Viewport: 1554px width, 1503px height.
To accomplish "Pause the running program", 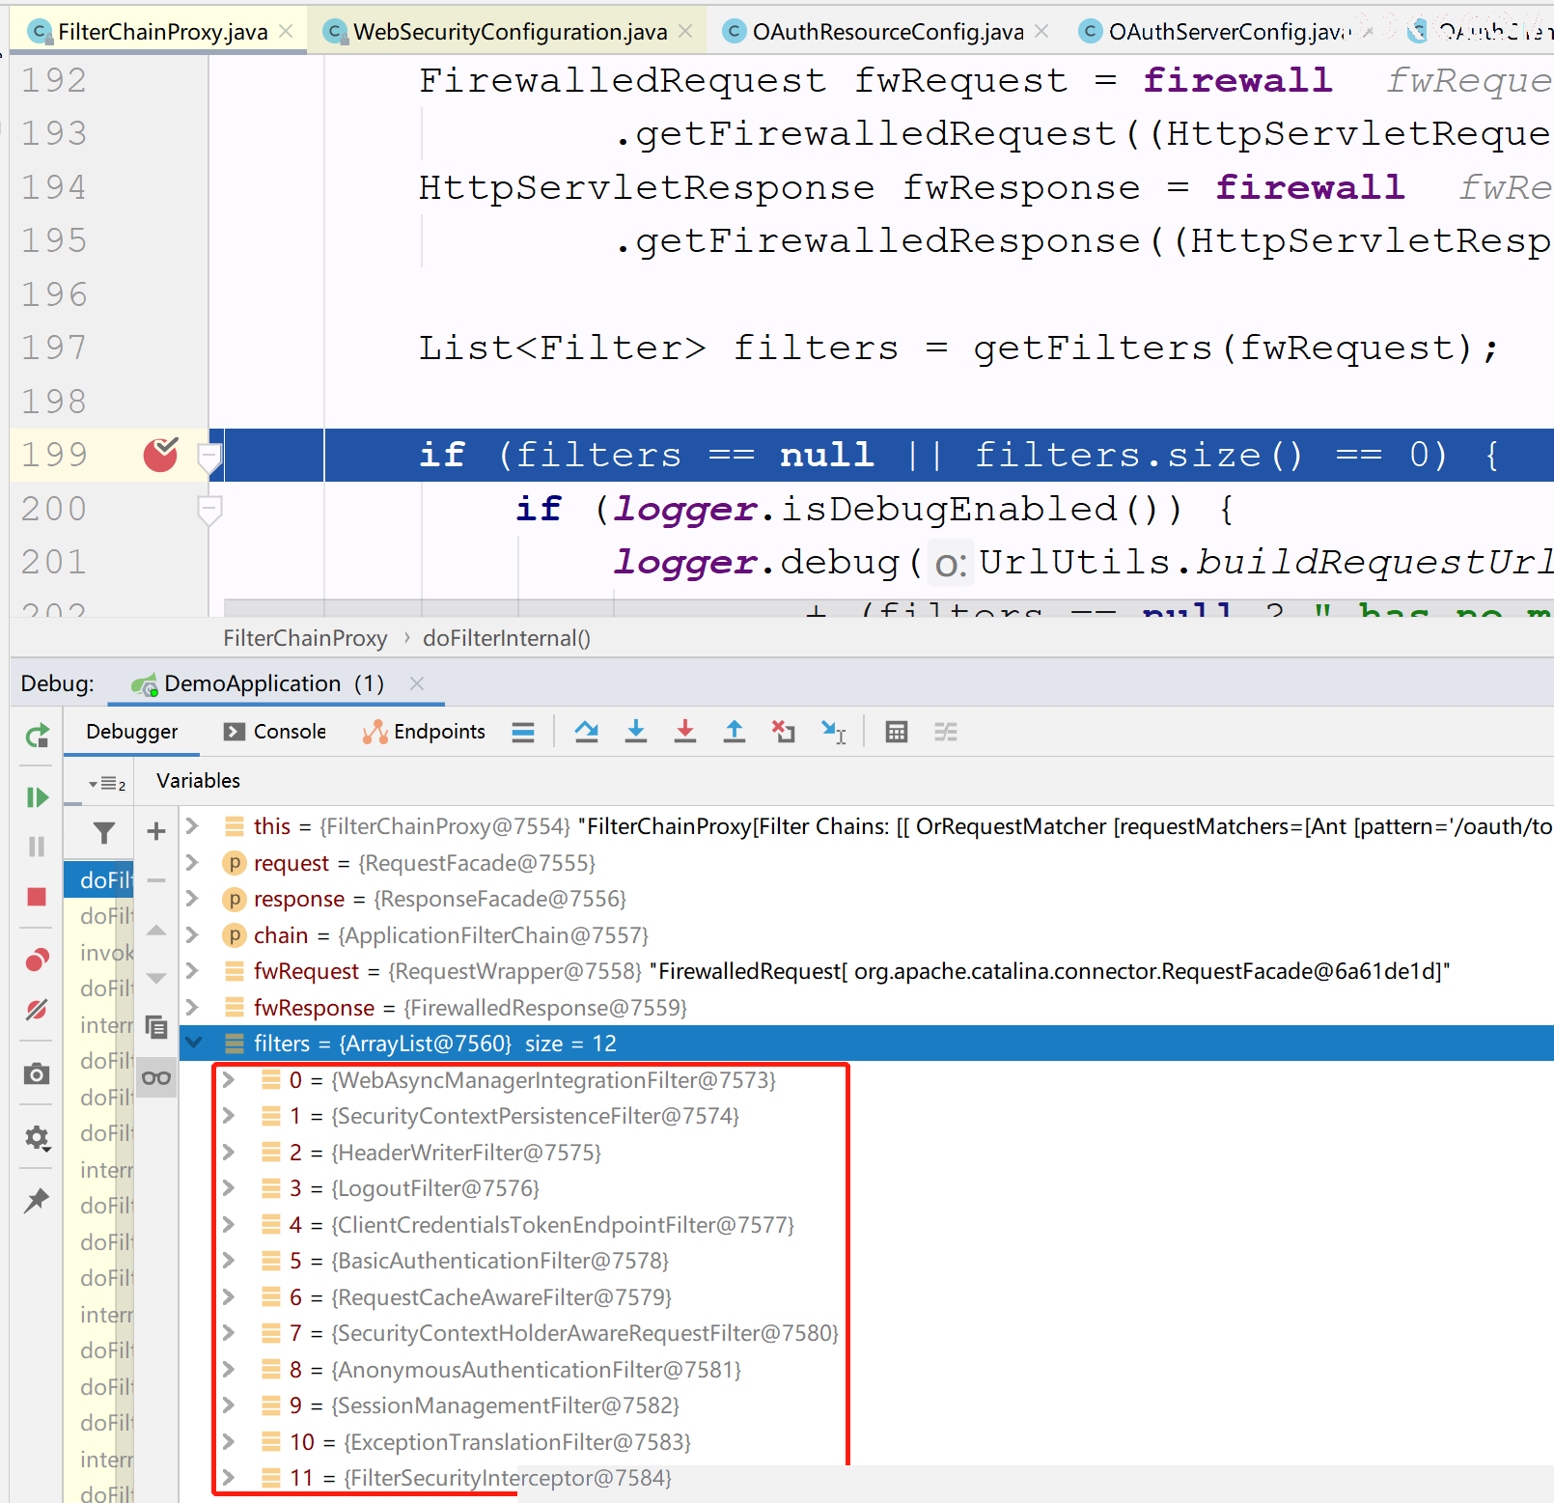I will point(37,847).
